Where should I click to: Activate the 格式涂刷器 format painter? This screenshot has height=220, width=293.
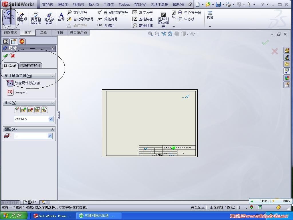pos(49,19)
